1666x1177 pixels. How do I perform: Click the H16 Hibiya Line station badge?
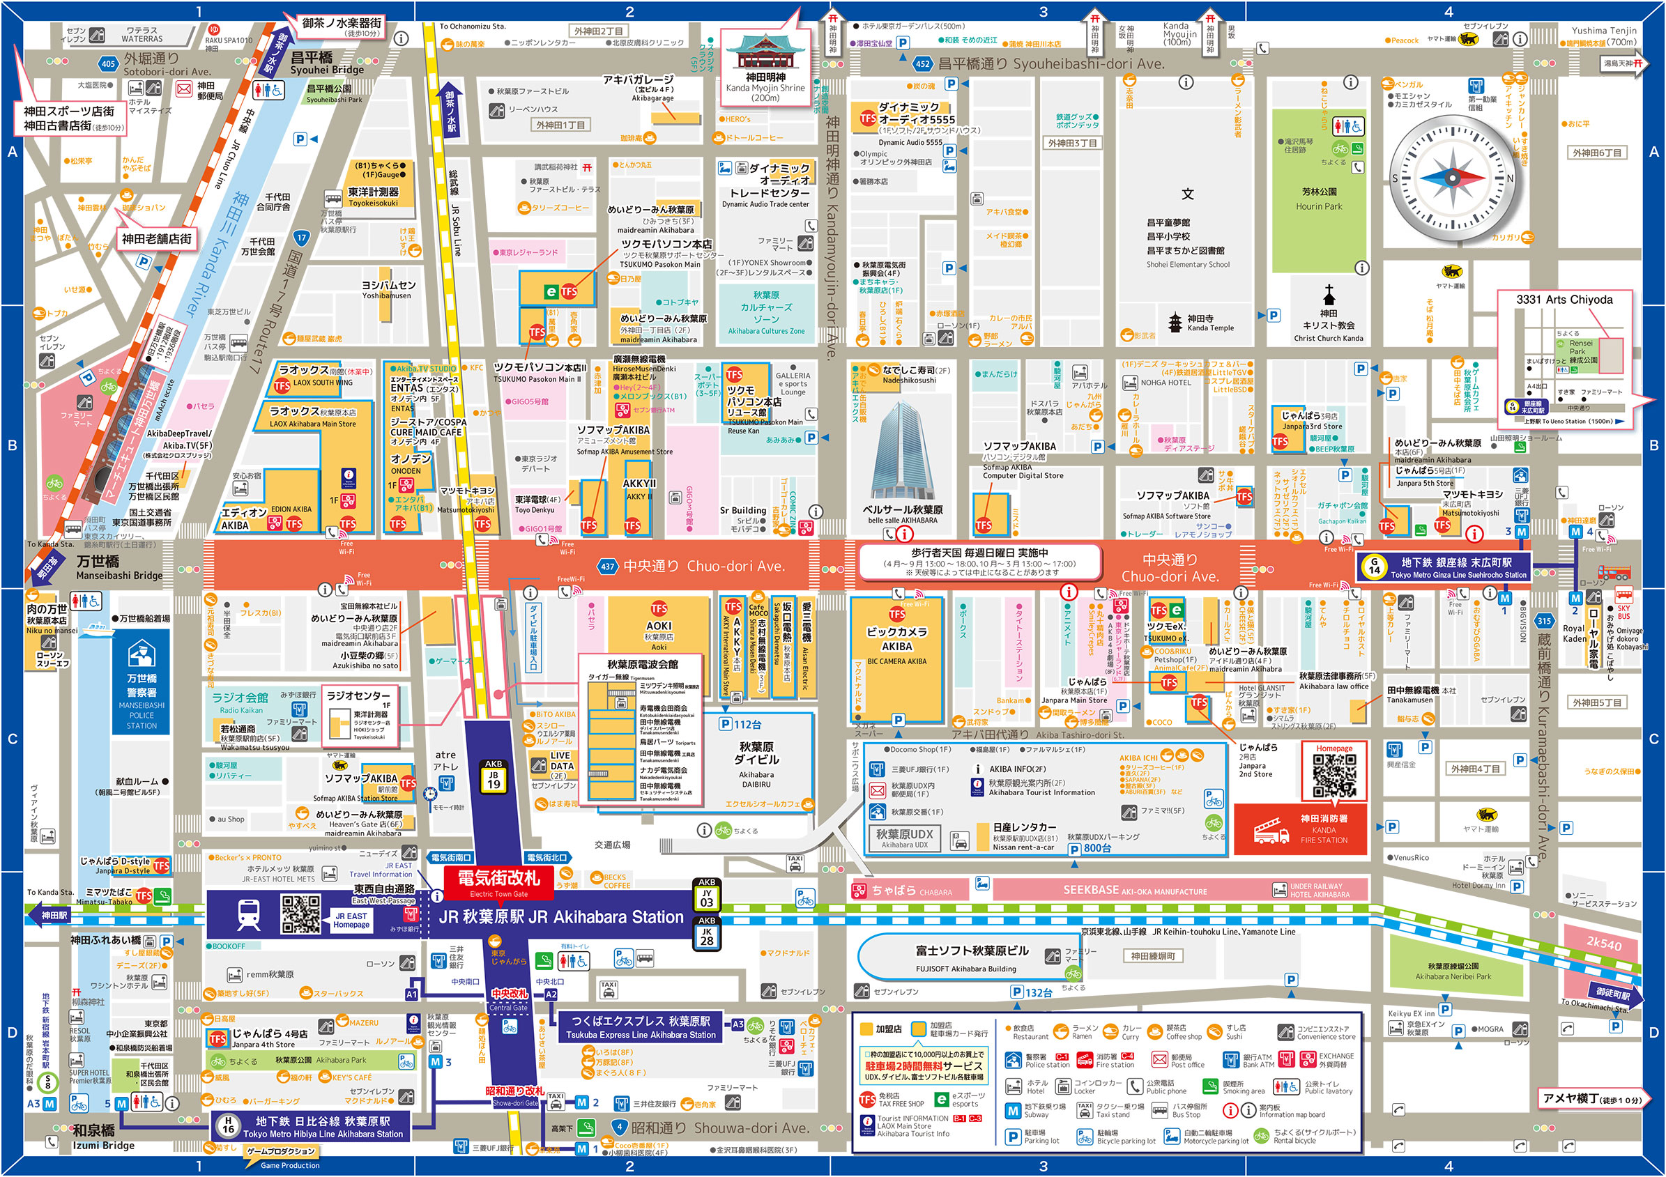[228, 1125]
